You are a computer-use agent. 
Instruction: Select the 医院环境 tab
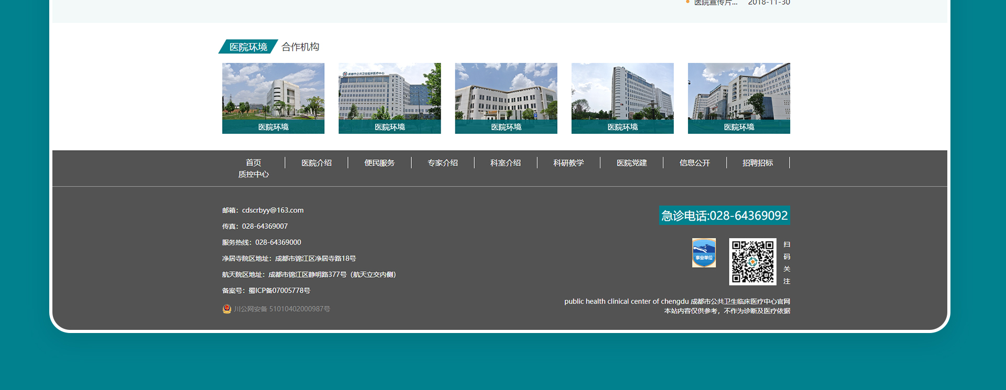[248, 47]
